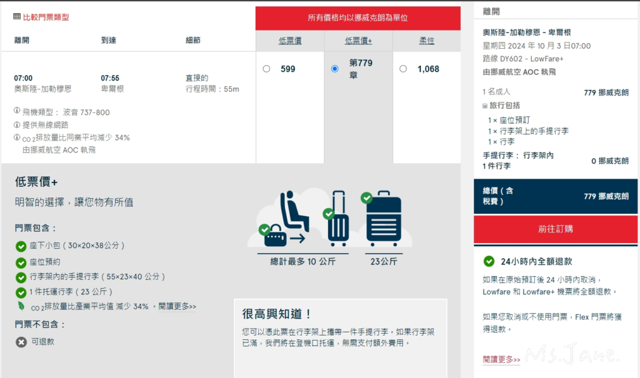Click the 比較門票類型 link text
This screenshot has width=640, height=378.
46,17
